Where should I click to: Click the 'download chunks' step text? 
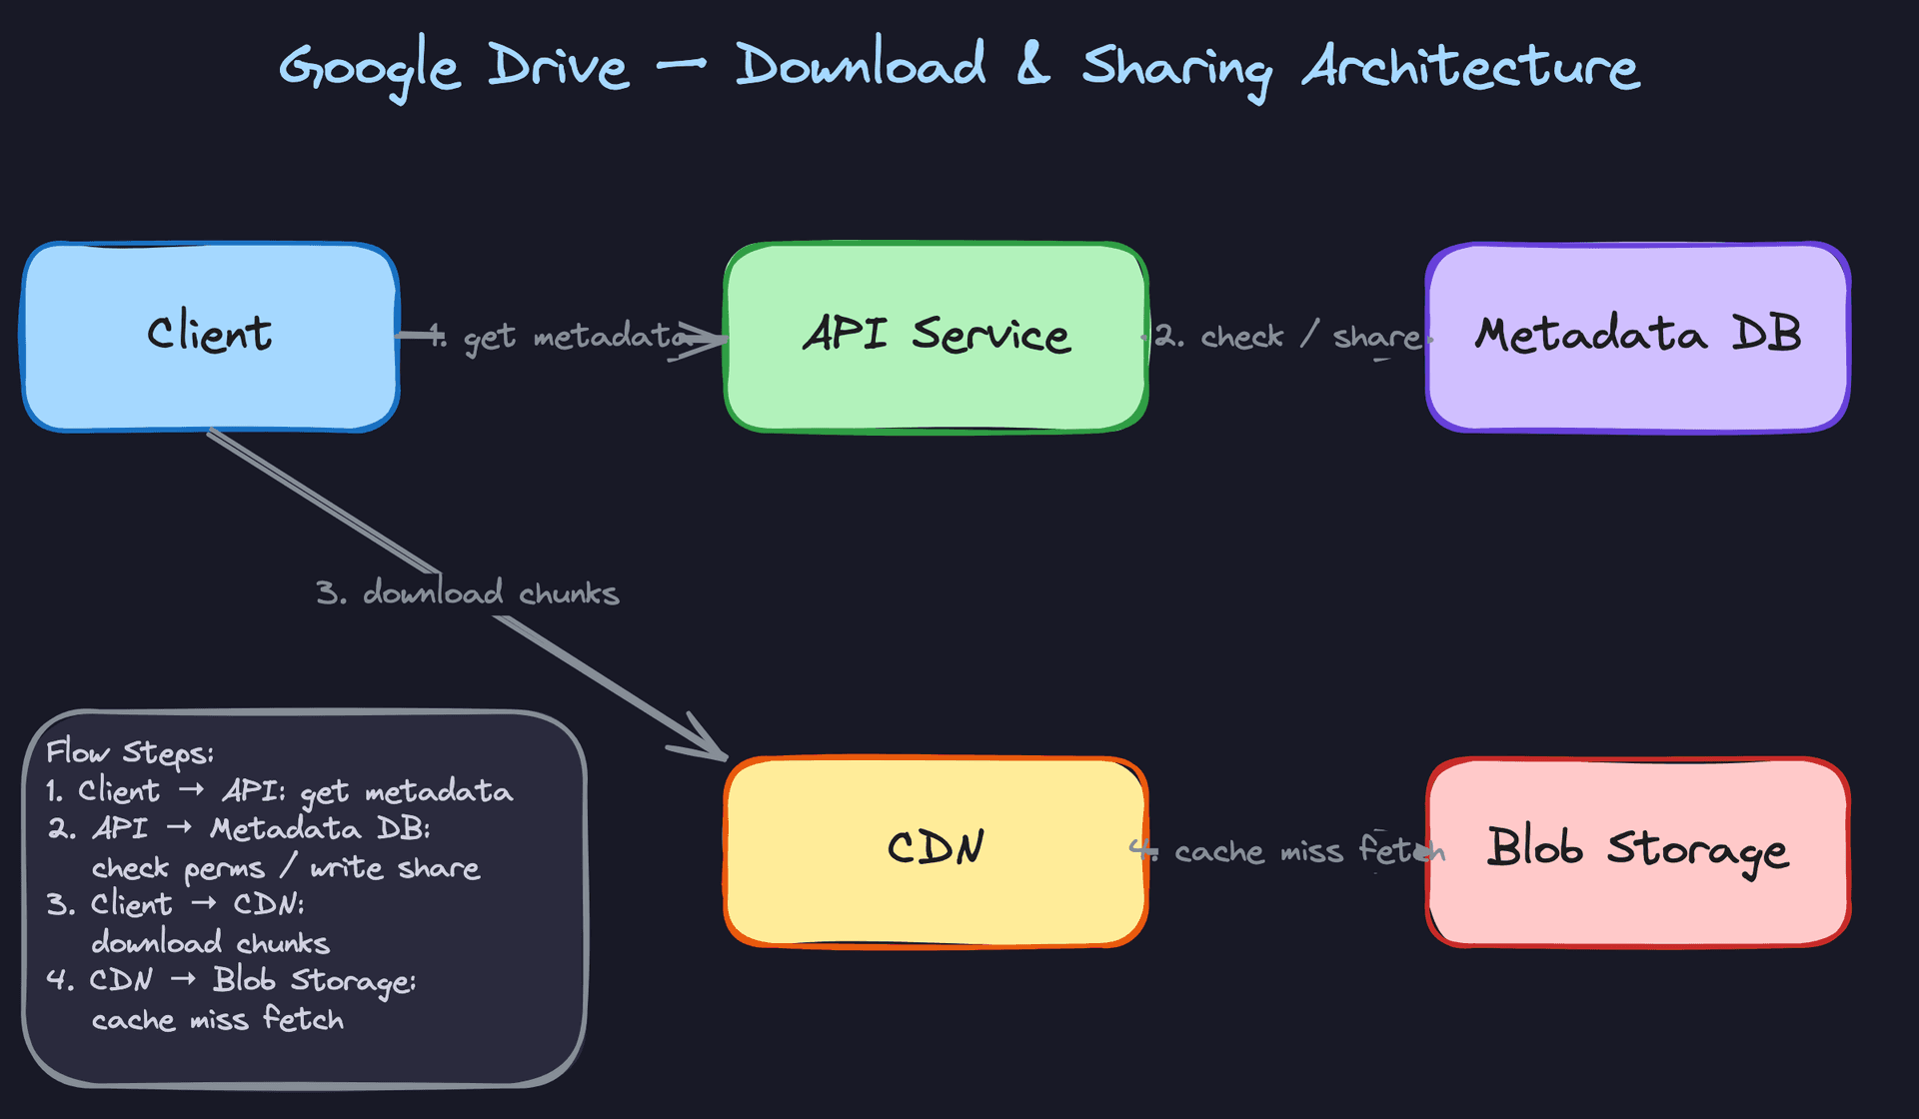[x=211, y=943]
